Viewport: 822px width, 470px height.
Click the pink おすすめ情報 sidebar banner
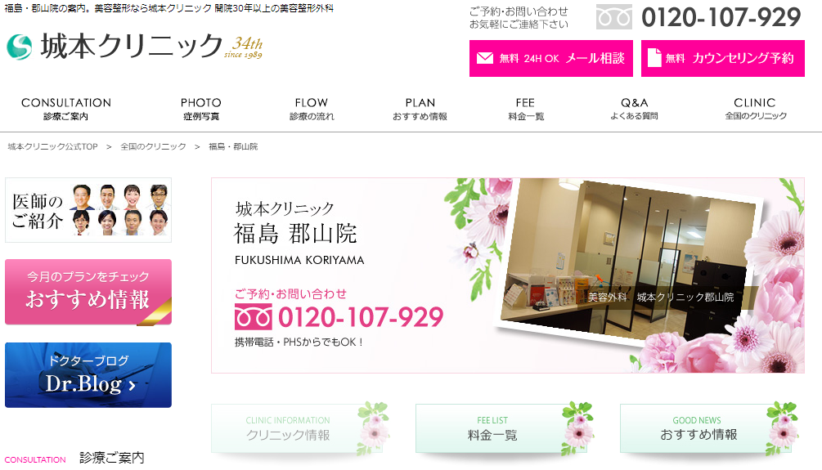pyautogui.click(x=88, y=293)
